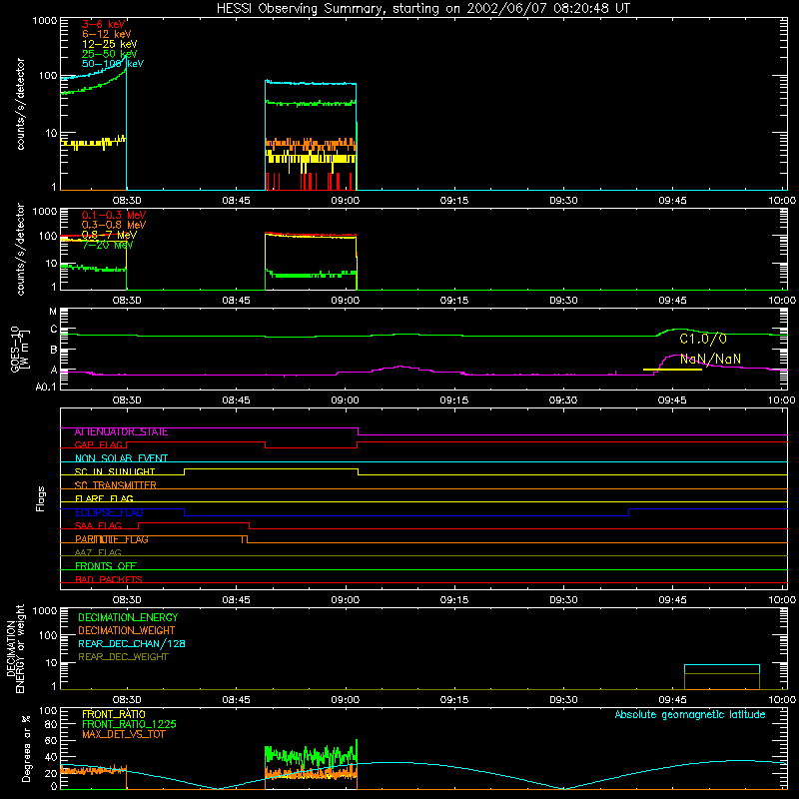Viewport: 799px width, 799px height.
Task: Click the NON_SOLAR_EVENT flag label
Action: point(121,458)
